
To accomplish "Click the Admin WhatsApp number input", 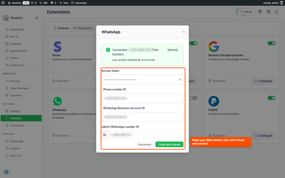I will point(146,135).
